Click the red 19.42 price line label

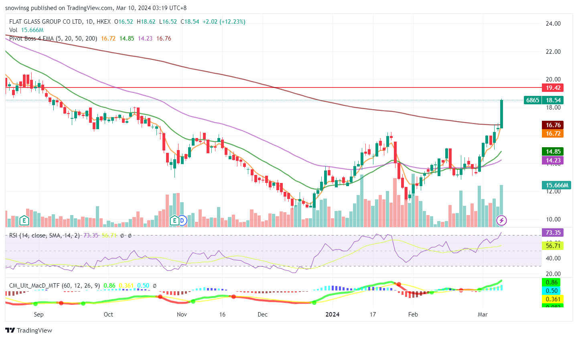click(x=553, y=88)
